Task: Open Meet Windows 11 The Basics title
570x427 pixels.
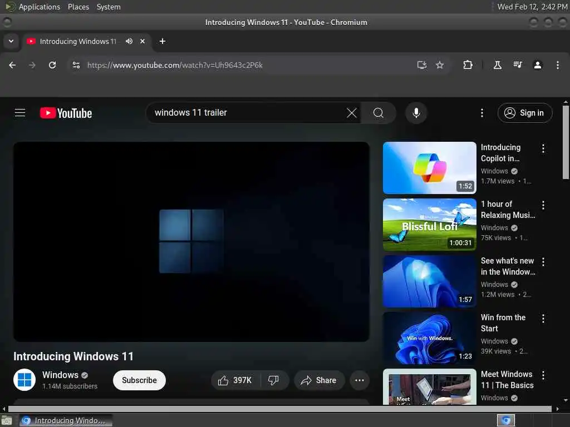Action: point(507,379)
